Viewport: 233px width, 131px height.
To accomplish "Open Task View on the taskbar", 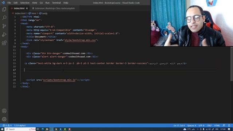I will tap(38, 129).
